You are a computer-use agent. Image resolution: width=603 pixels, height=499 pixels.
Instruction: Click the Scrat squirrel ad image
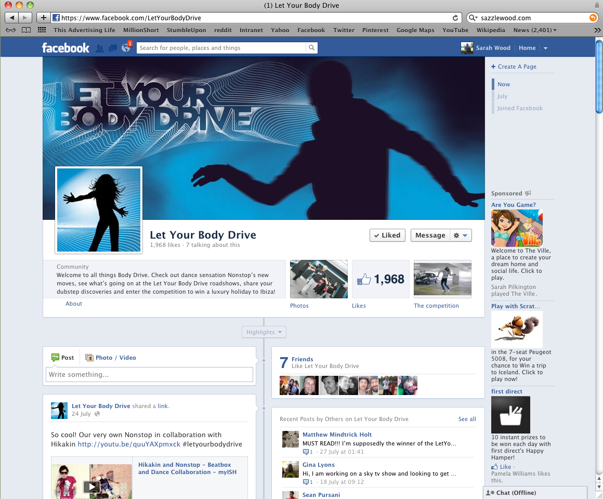[517, 330]
